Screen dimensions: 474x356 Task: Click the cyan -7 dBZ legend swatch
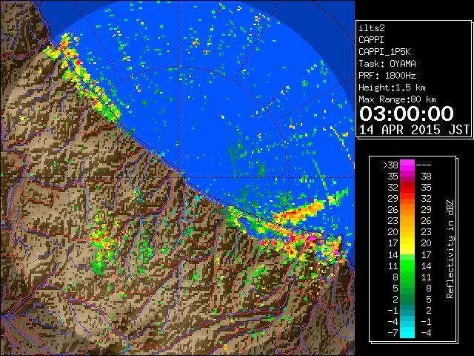click(407, 333)
